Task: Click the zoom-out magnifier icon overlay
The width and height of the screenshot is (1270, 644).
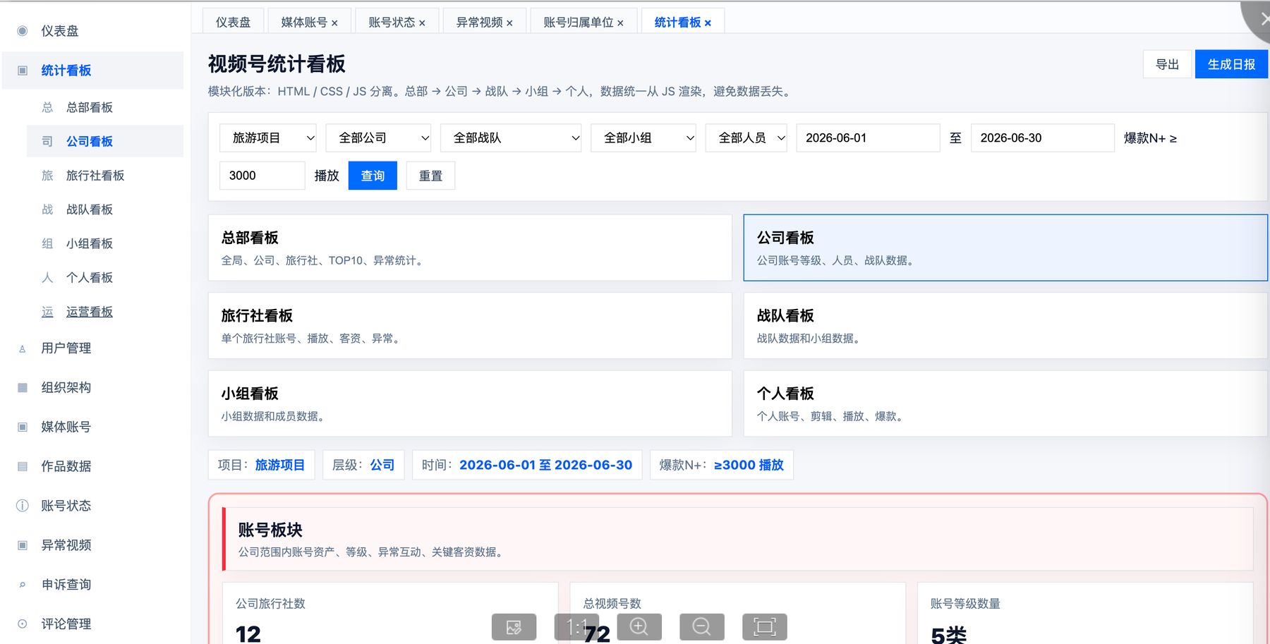Action: click(x=702, y=627)
